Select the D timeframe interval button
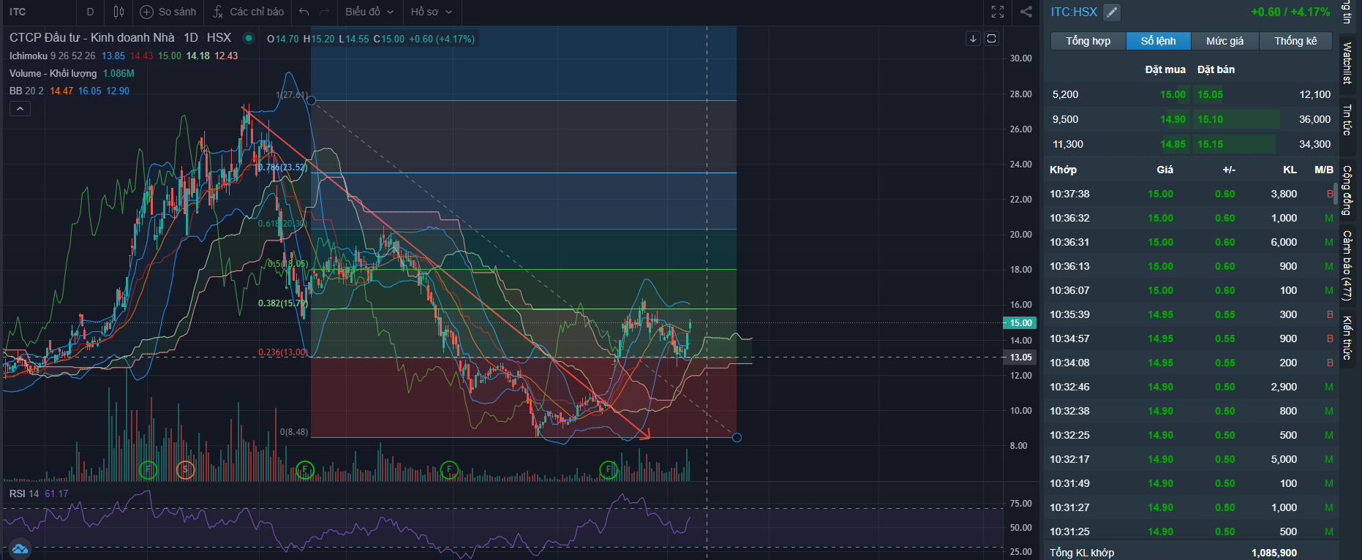Viewport: 1362px width, 560px height. (90, 12)
